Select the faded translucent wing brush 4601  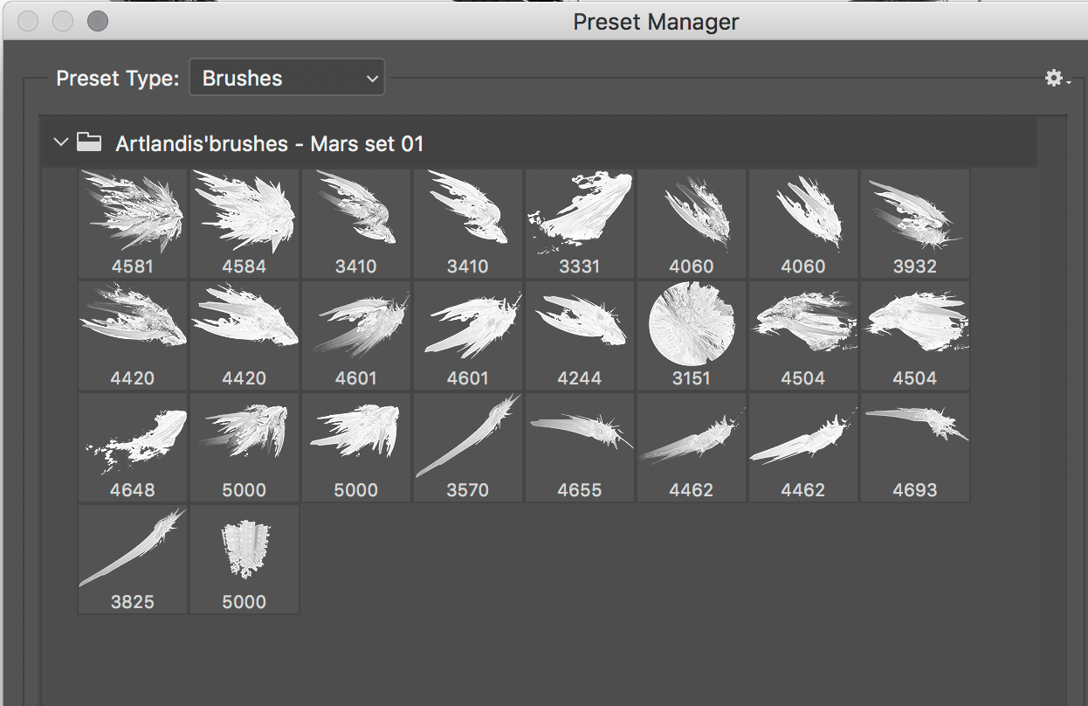[356, 335]
